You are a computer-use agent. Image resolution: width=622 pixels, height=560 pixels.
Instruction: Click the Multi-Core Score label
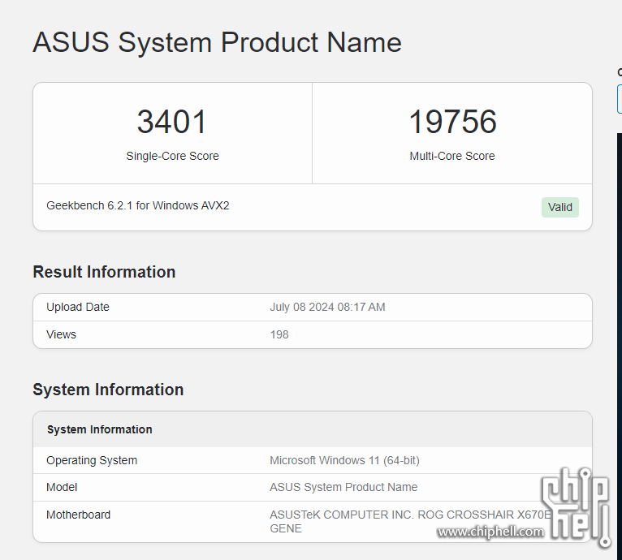pyautogui.click(x=452, y=156)
